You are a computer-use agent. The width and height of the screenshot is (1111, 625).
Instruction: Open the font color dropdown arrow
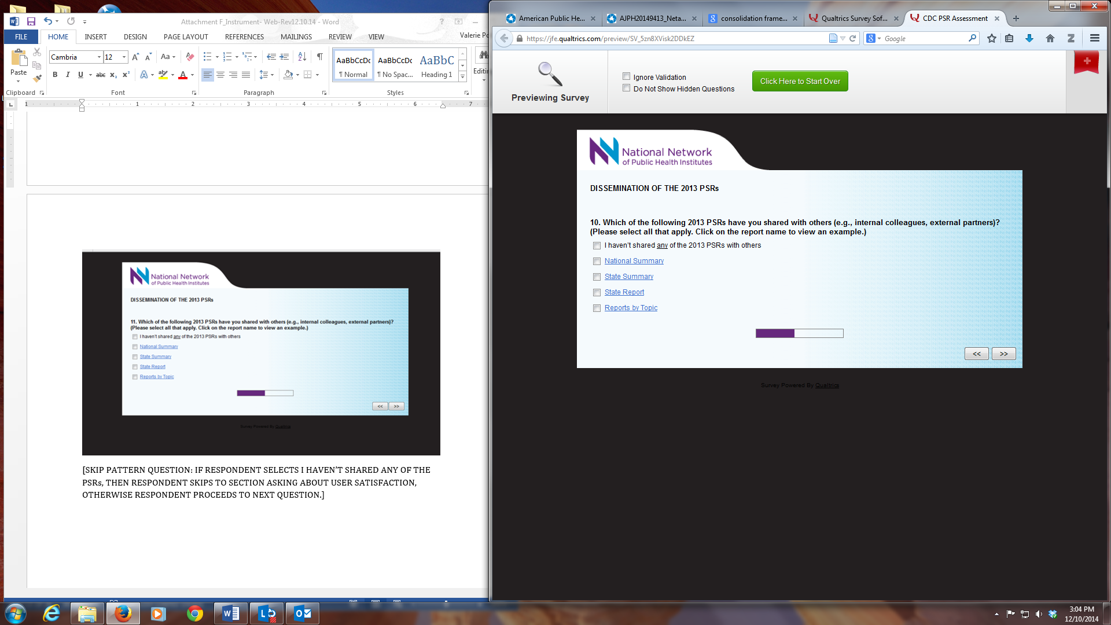point(192,75)
